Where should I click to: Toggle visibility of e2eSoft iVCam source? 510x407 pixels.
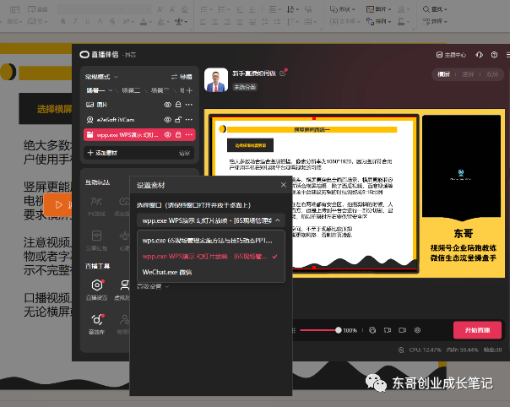coord(167,120)
